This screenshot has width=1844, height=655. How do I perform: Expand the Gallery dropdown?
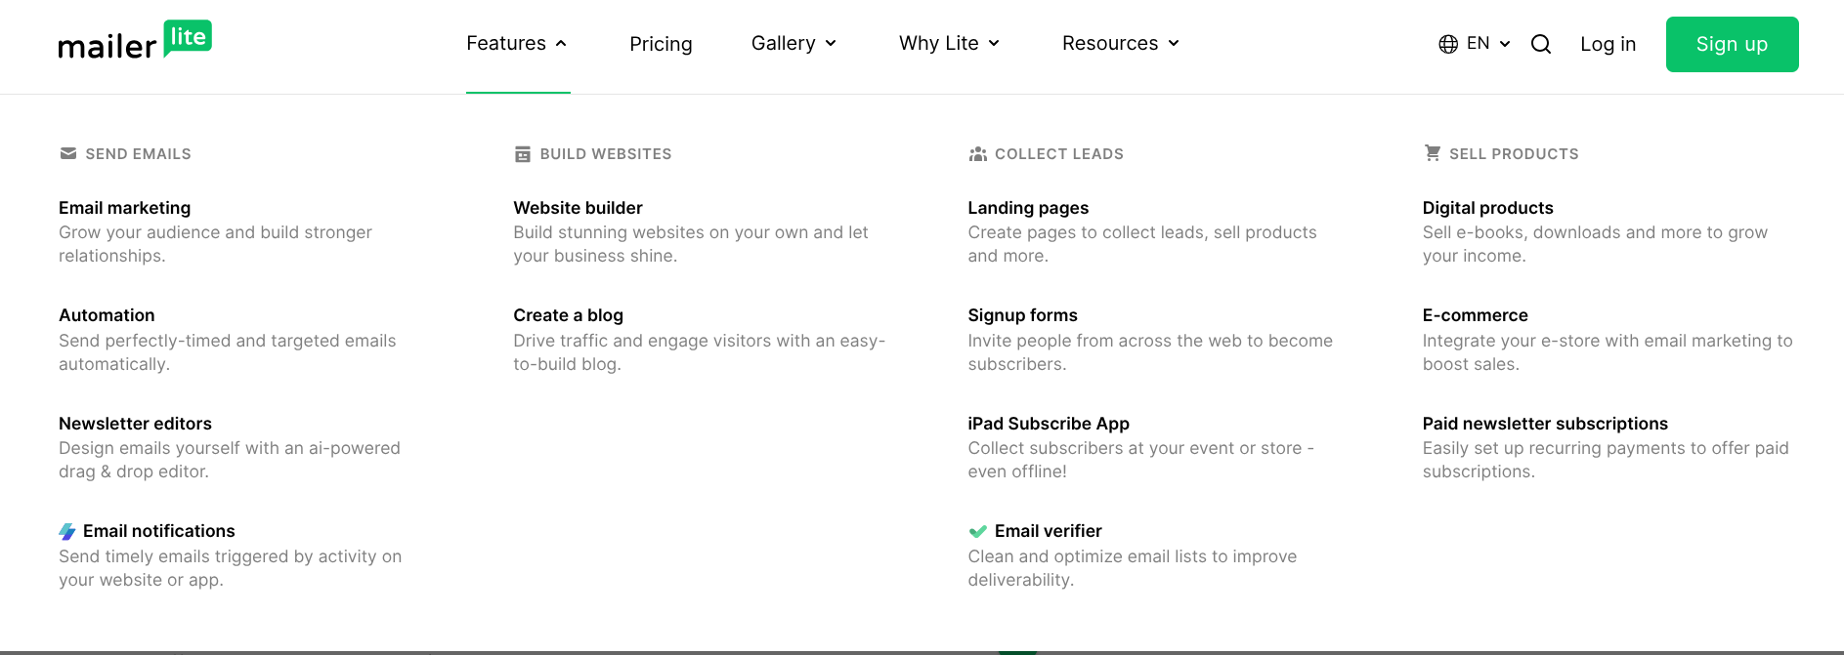tap(793, 44)
